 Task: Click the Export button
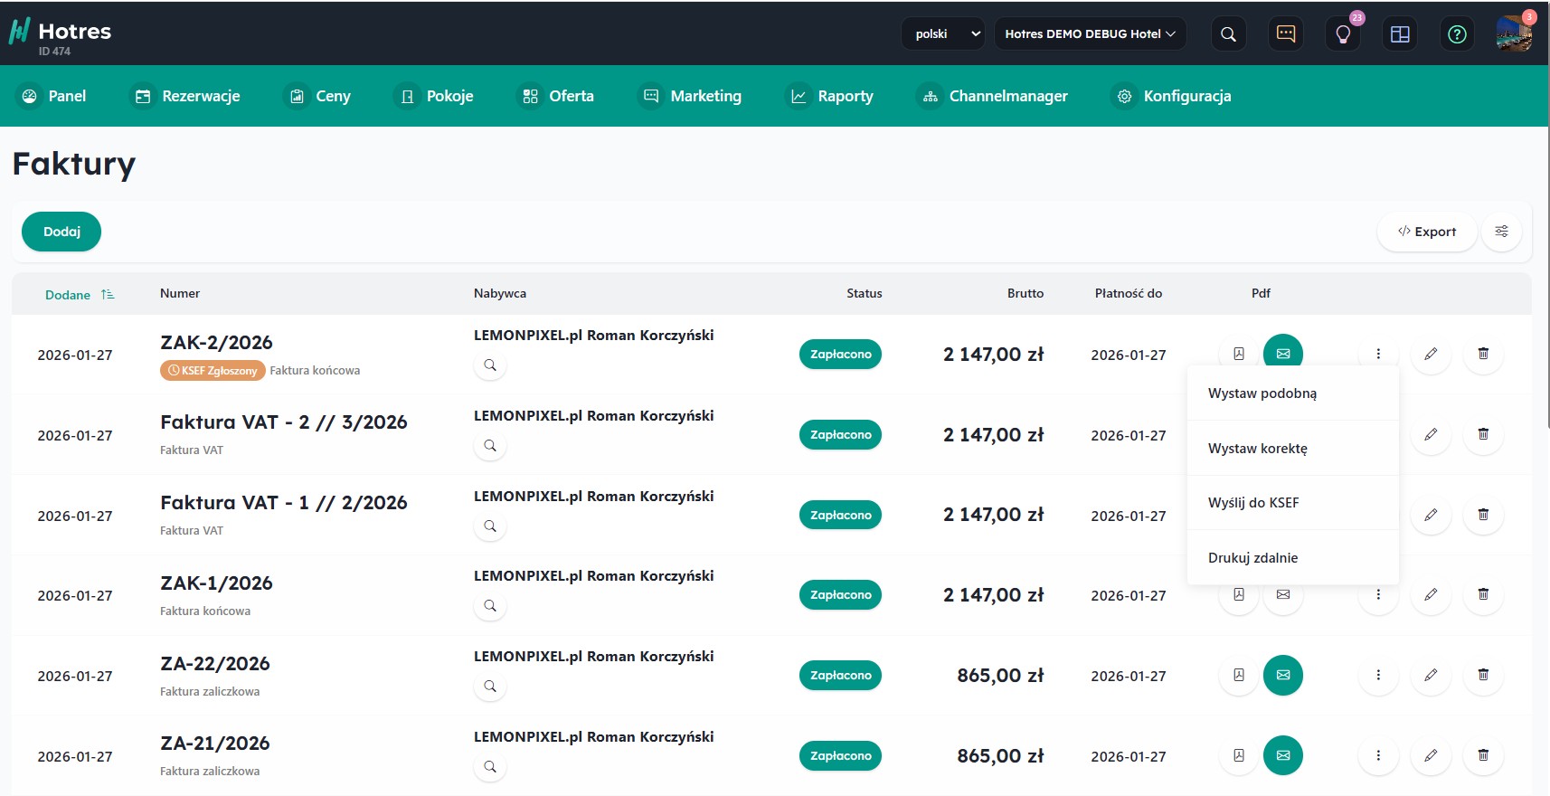click(x=1427, y=232)
